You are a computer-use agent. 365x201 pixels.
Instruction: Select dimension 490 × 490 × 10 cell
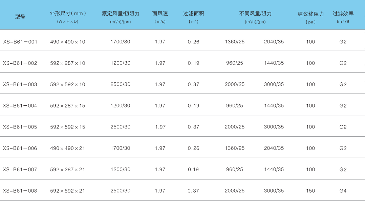(x=68, y=42)
